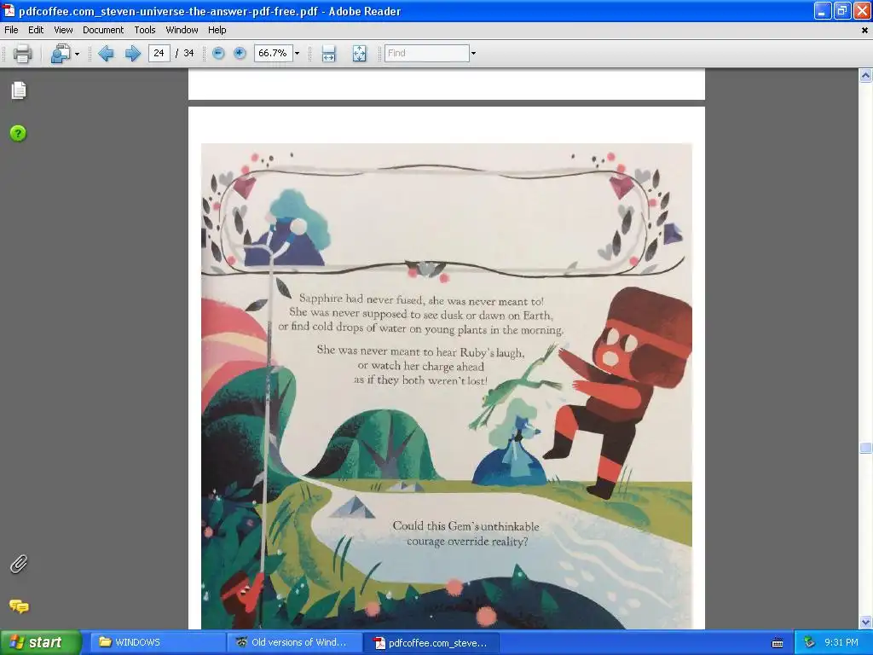Open the Find options dropdown arrow
This screenshot has width=873, height=655.
pyautogui.click(x=473, y=54)
